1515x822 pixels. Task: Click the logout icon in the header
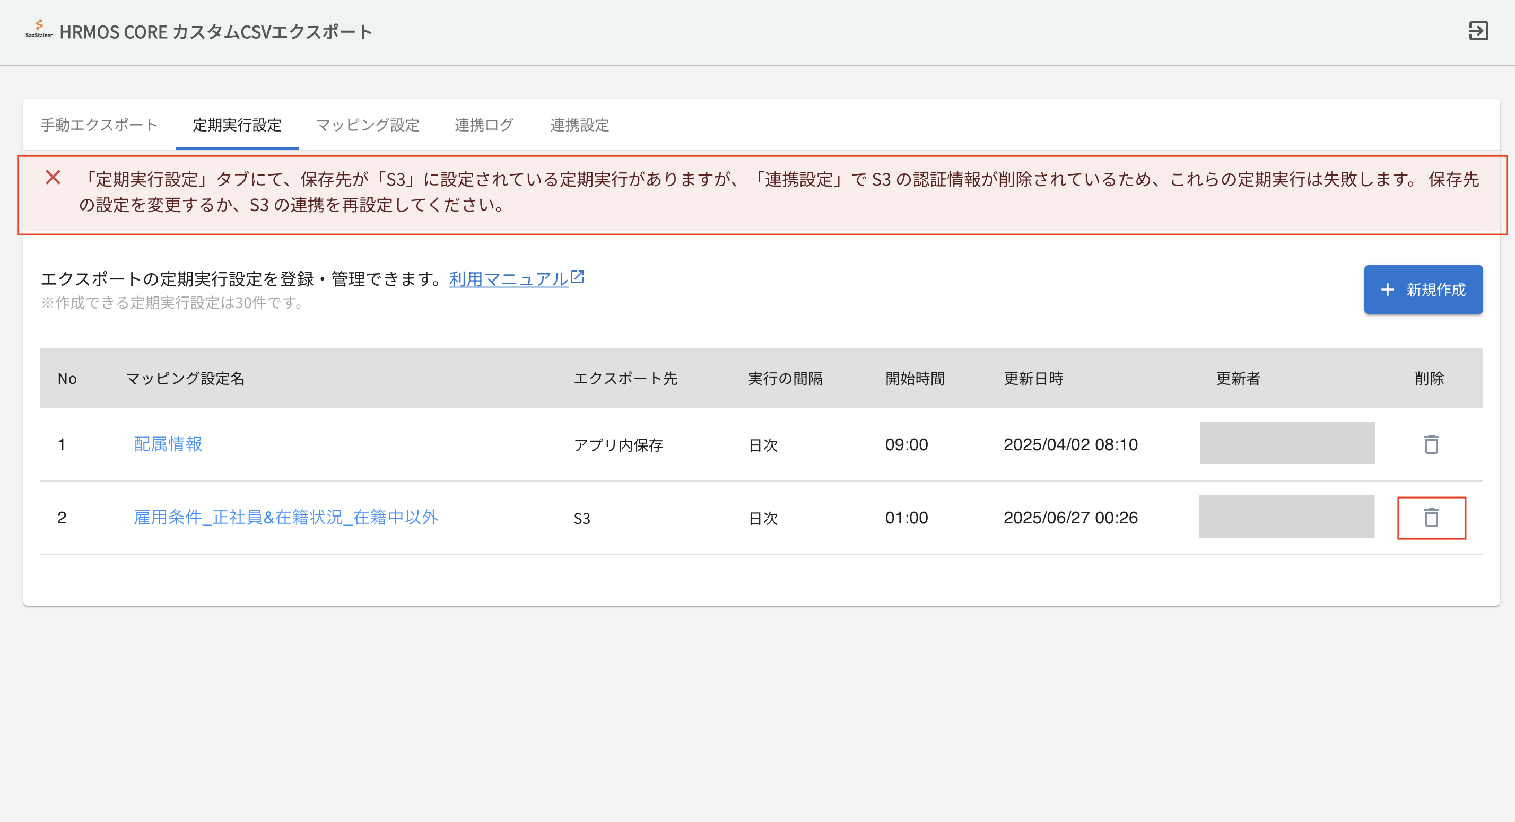pos(1478,31)
